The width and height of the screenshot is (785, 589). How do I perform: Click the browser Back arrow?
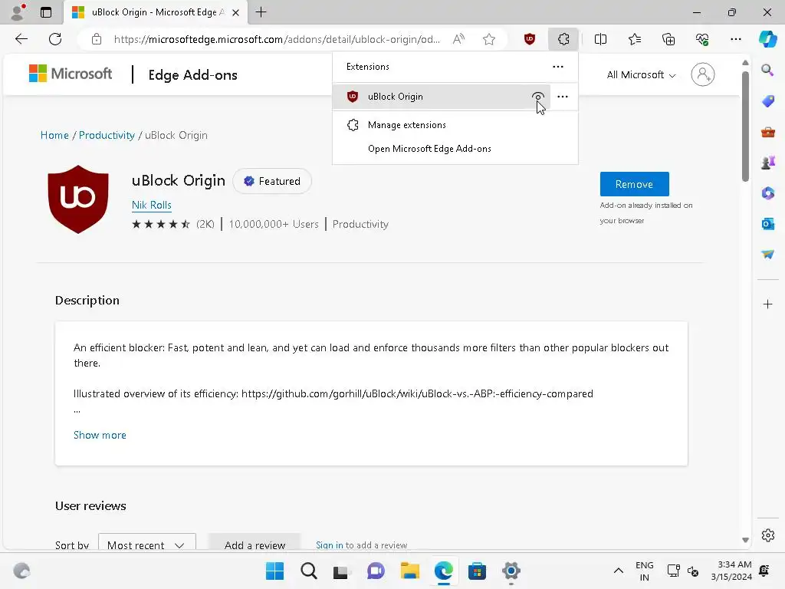pos(21,39)
